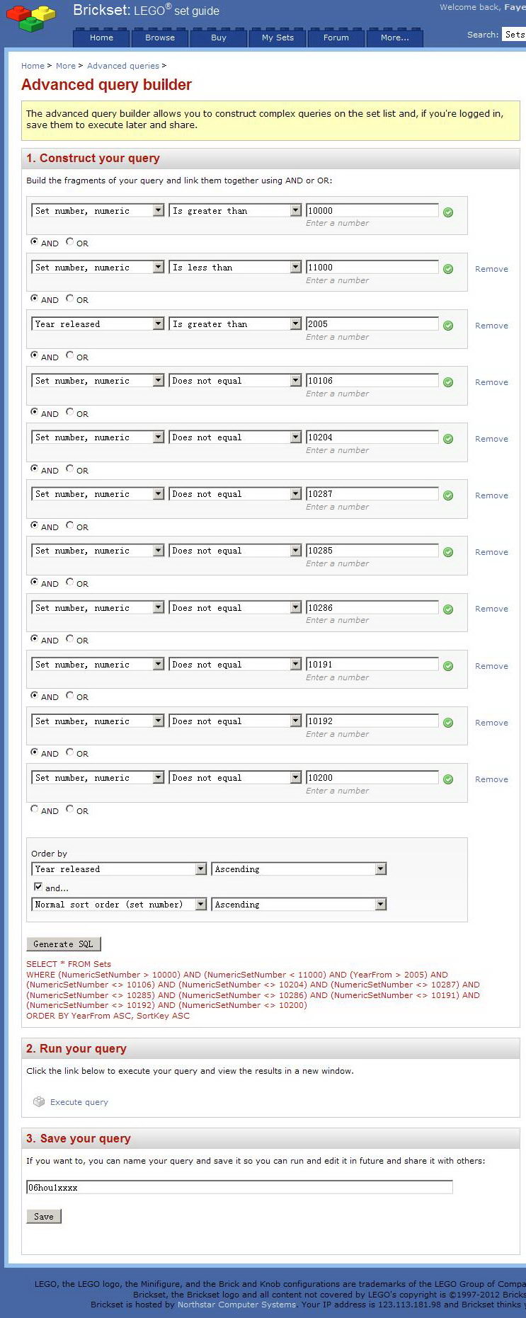Click the Execute query brick icon
The image size is (526, 1318).
[x=39, y=1101]
